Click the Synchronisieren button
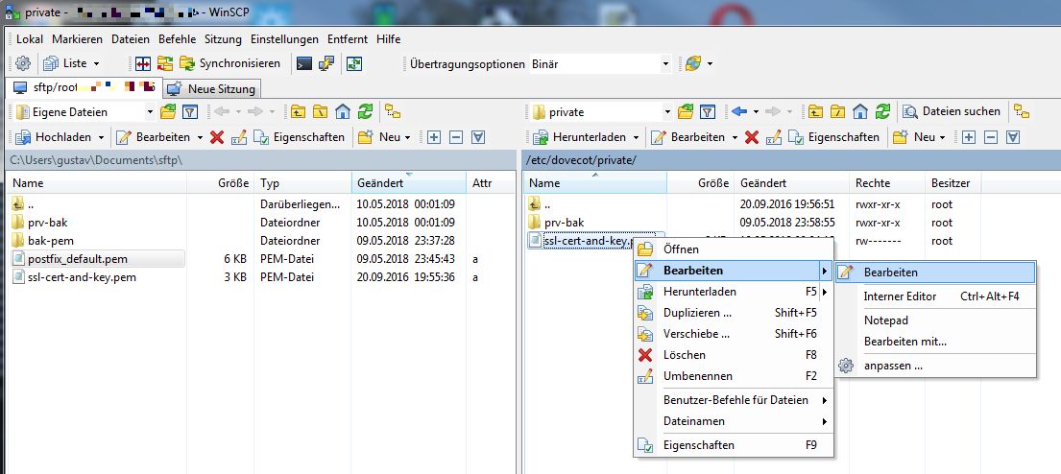This screenshot has height=474, width=1061. point(230,63)
